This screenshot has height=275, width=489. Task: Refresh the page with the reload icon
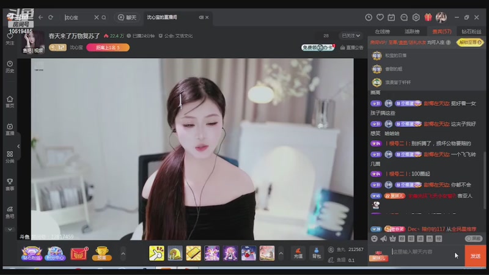[51, 18]
